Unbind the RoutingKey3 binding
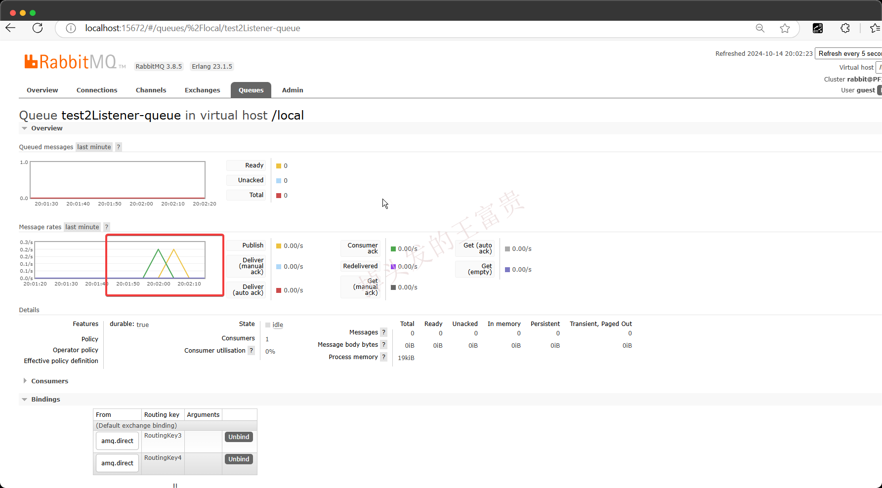Viewport: 882px width, 488px height. (239, 437)
